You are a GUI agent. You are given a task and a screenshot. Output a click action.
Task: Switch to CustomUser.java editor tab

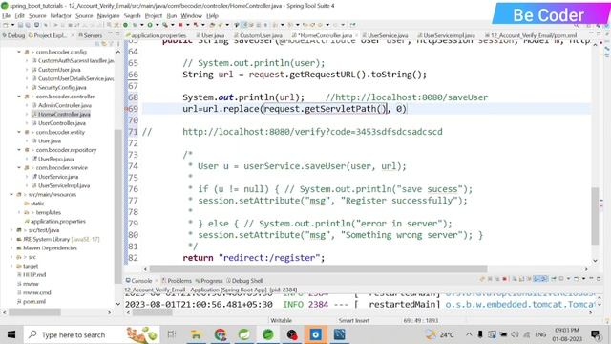258,35
